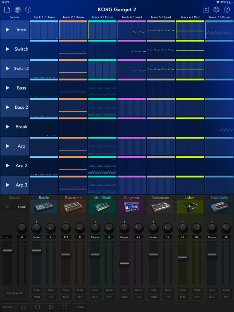
Task: Open the Stockholm gadget thumbnail
Action: [x=219, y=207]
